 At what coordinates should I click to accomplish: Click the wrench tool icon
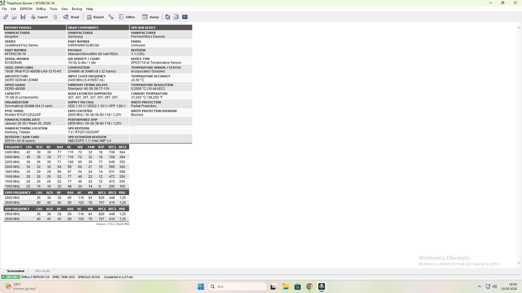111,17
